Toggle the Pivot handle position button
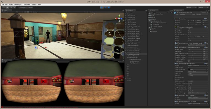The height and width of the screenshot is (109, 211). (x=22, y=7)
